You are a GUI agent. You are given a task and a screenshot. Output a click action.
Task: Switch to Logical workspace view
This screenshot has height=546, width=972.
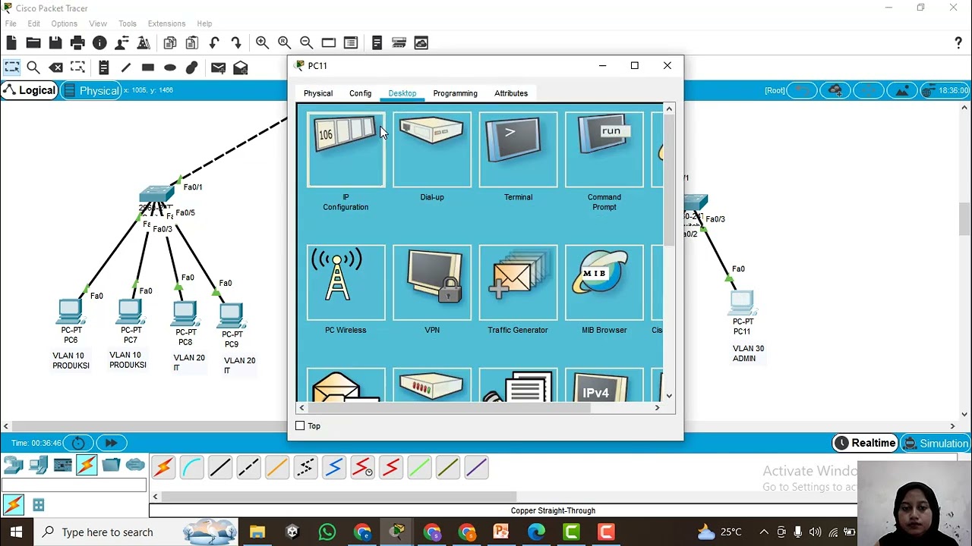click(30, 90)
